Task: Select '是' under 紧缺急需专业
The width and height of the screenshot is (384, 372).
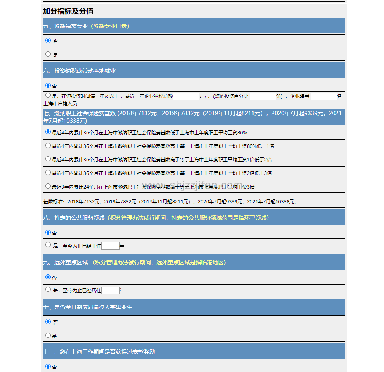Action: click(48, 54)
